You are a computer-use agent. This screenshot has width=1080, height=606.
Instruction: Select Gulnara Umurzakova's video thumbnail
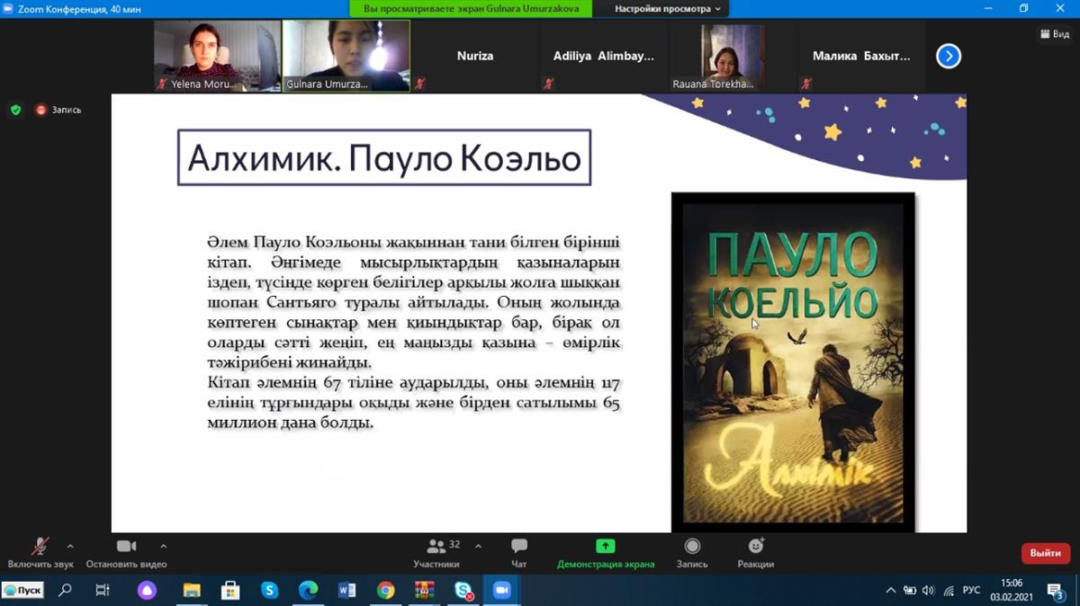[x=346, y=56]
